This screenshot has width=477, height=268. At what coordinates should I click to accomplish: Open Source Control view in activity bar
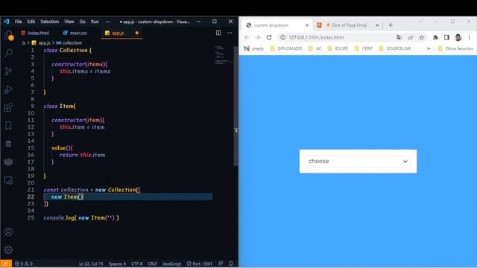click(x=8, y=71)
